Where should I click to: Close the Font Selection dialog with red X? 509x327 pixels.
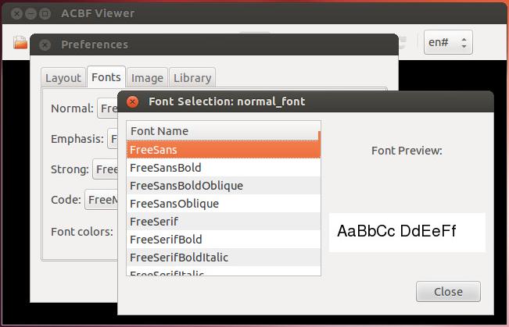point(132,101)
